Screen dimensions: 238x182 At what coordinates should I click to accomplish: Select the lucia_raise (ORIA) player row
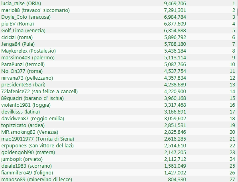click(118, 3)
